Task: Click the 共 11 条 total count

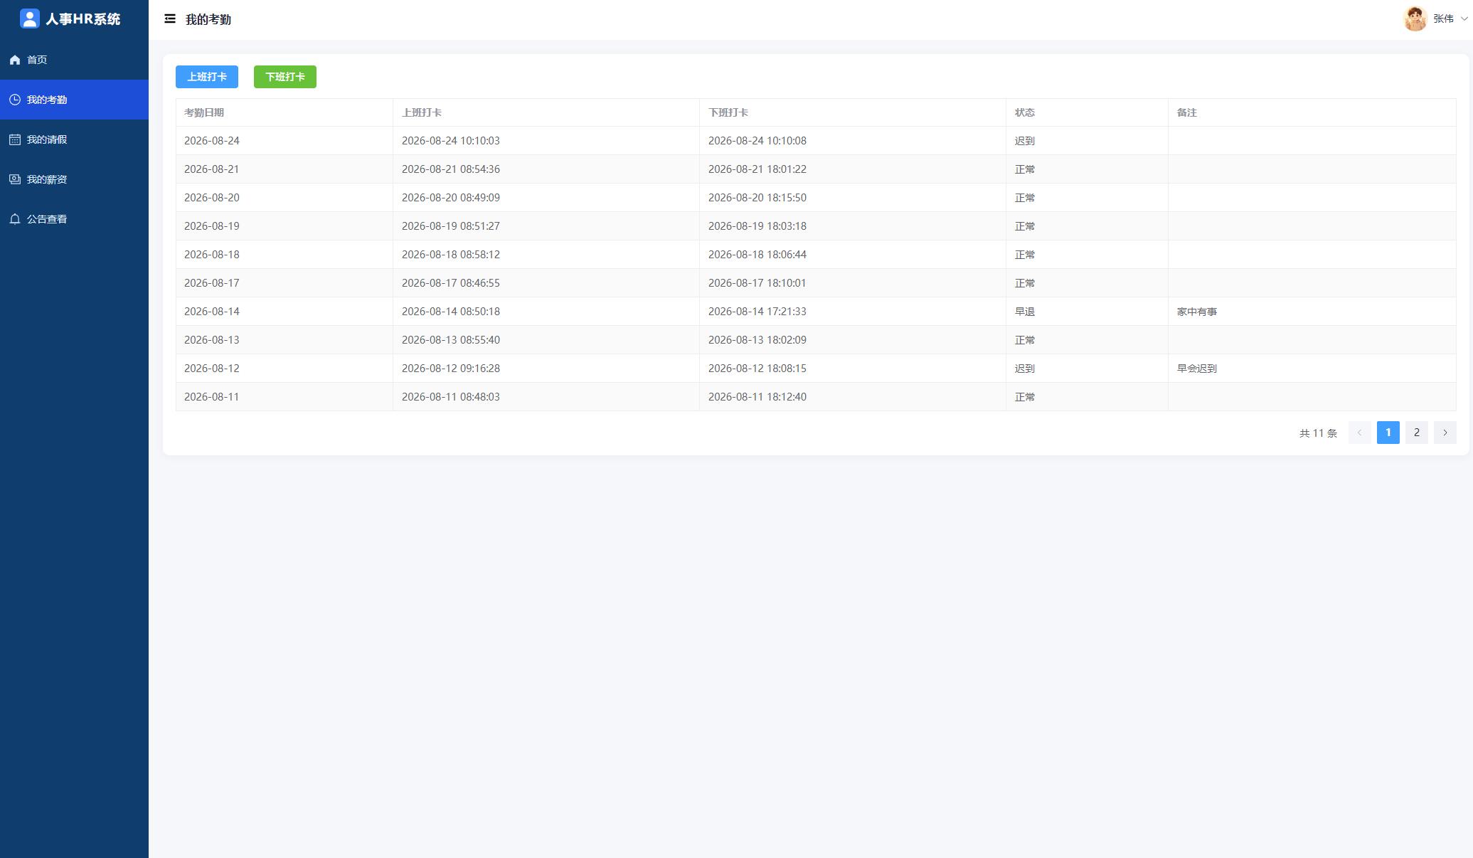Action: point(1318,433)
